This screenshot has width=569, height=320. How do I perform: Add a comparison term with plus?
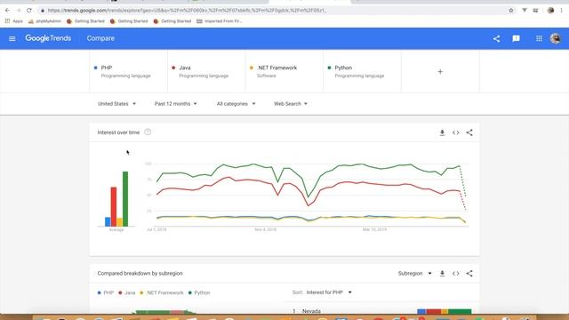[440, 72]
